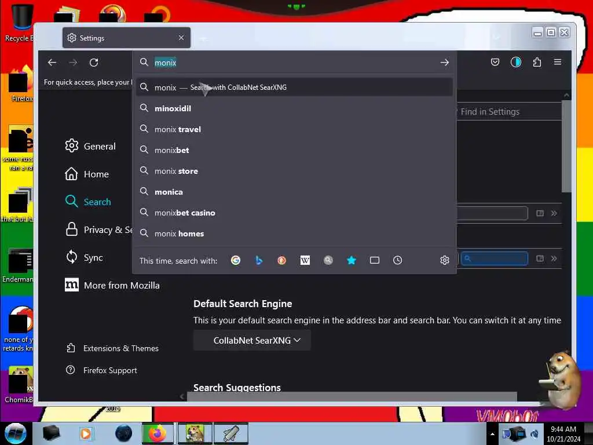Reload the page with the refresh icon
This screenshot has height=445, width=593.
click(94, 63)
